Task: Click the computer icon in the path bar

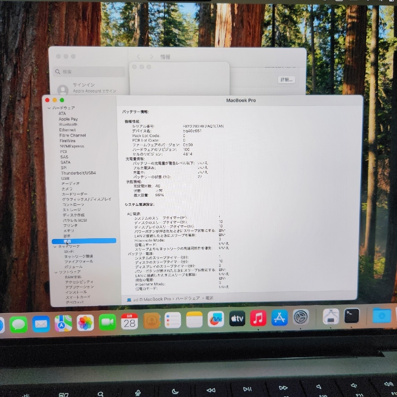Action: [x=129, y=300]
